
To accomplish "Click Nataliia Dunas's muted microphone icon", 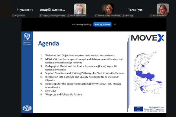I will coord(96,16).
